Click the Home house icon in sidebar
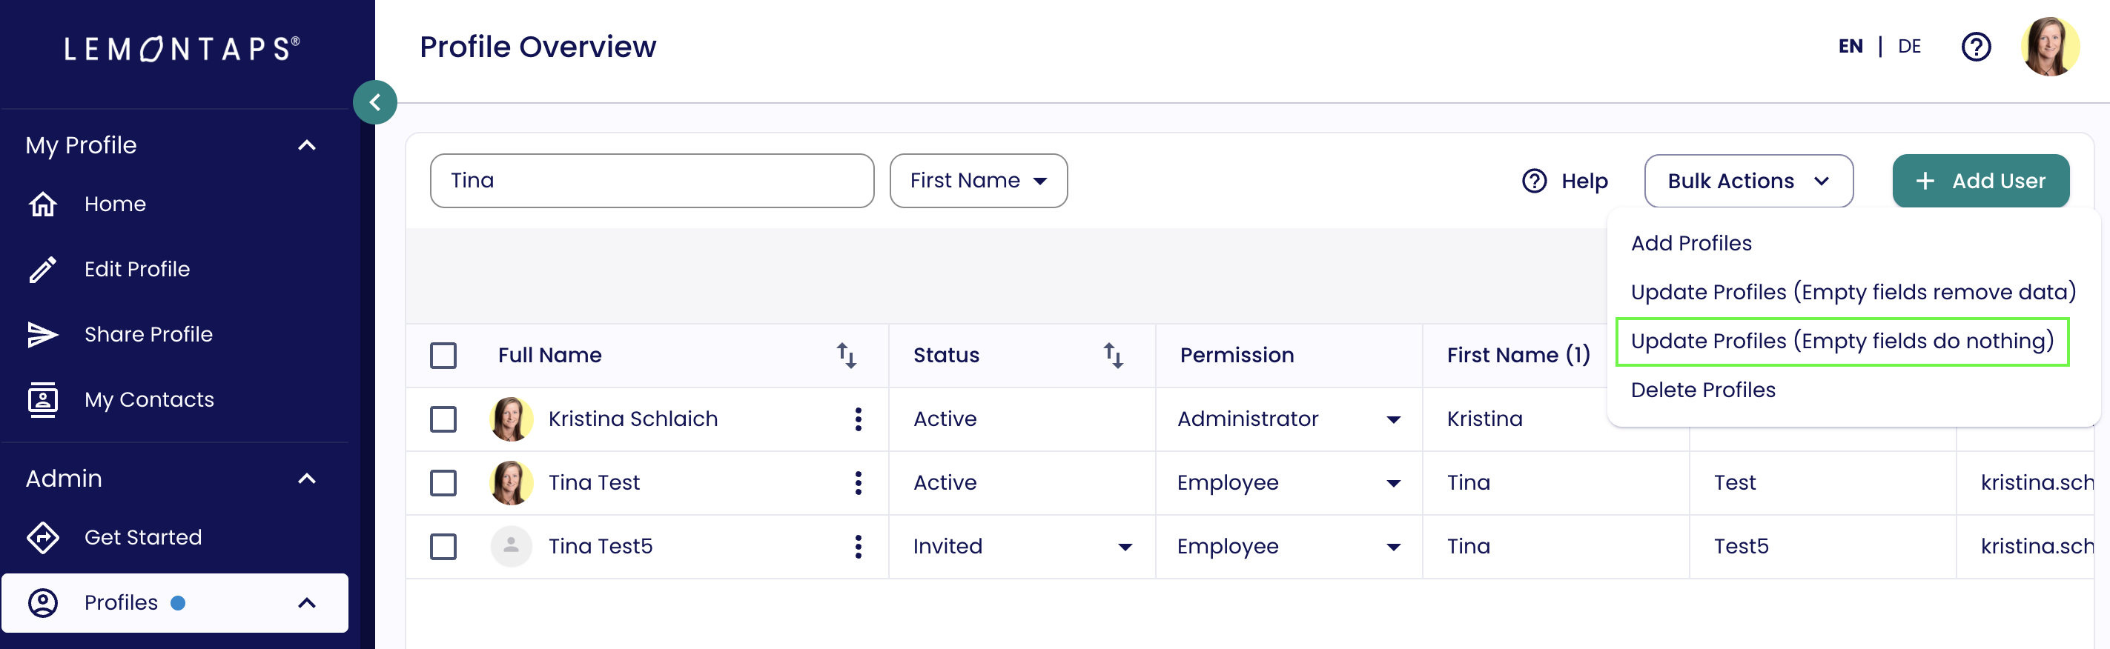 point(42,204)
